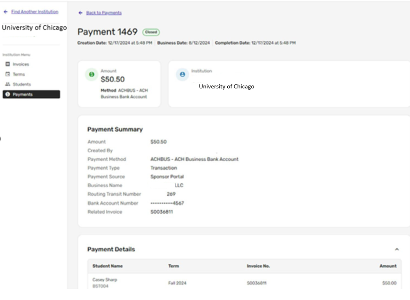
Task: Click the Invoice No. column header
Action: 258,266
